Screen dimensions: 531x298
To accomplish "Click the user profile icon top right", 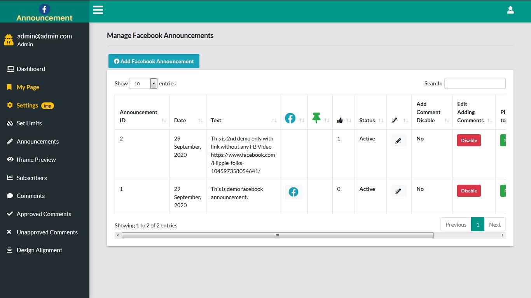I will pyautogui.click(x=510, y=10).
